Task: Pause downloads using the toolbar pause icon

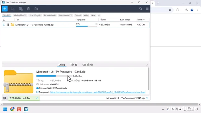Action: [x=21, y=9]
